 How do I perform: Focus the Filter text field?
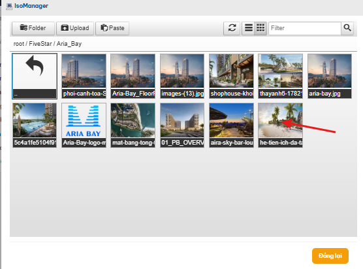click(305, 28)
